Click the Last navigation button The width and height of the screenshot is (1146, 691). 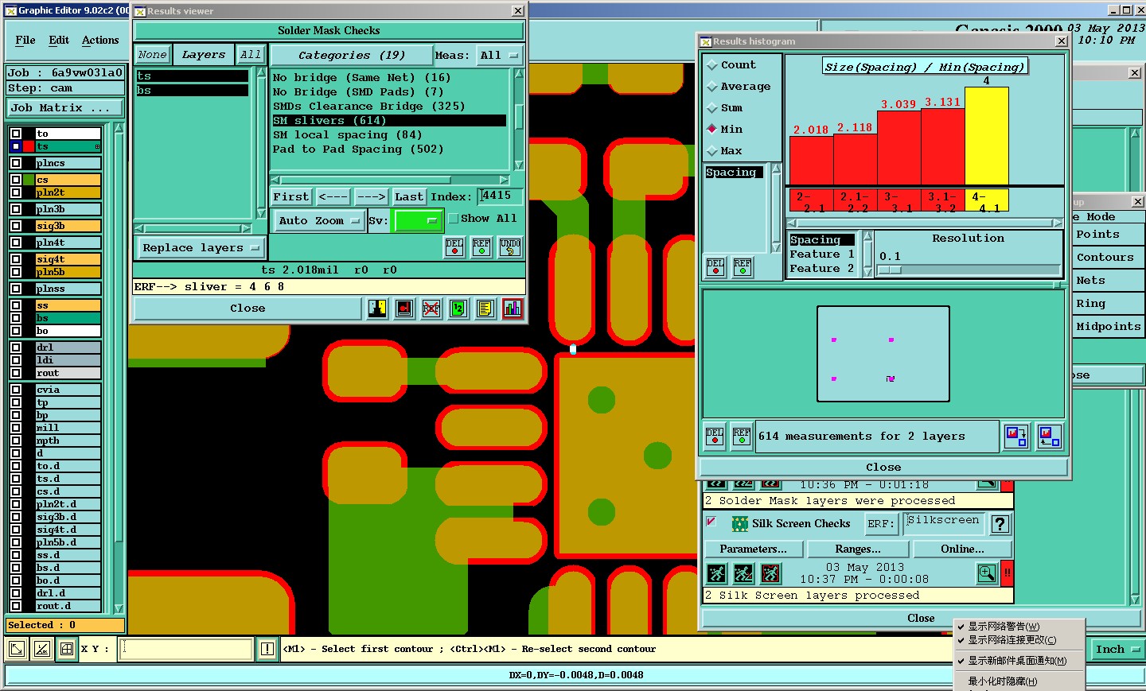(x=409, y=197)
